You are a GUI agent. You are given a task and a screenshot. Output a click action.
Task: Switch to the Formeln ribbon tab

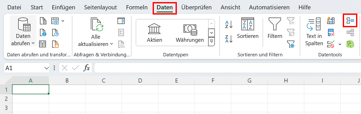pyautogui.click(x=137, y=7)
